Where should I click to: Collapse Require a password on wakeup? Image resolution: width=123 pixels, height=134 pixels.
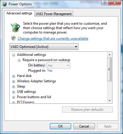(19, 60)
